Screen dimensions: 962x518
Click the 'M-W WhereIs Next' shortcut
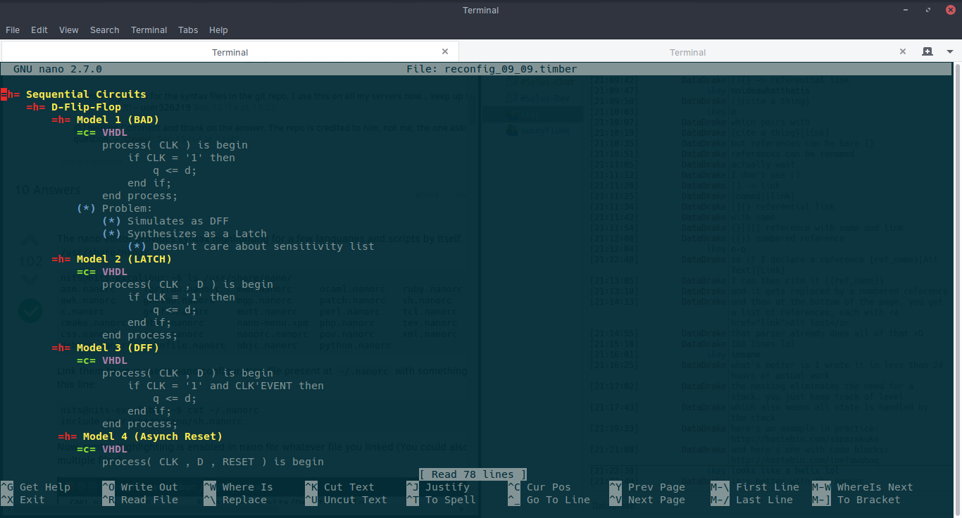click(x=863, y=487)
